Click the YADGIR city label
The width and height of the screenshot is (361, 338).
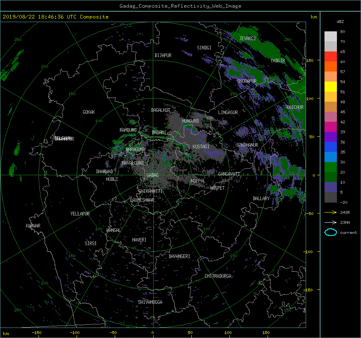pos(278,61)
